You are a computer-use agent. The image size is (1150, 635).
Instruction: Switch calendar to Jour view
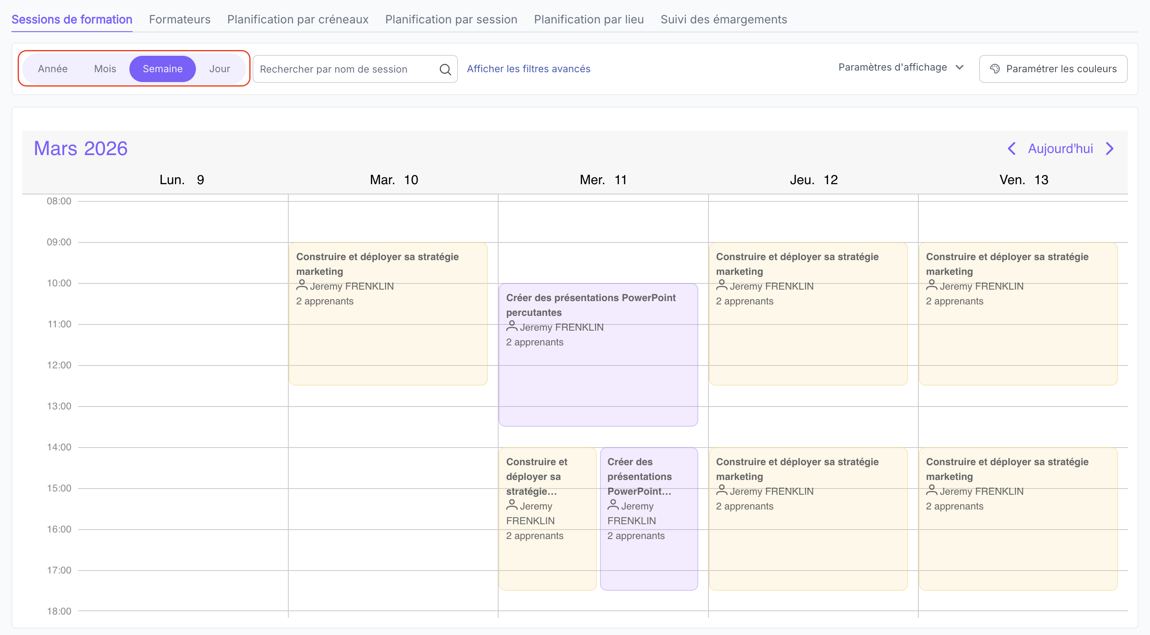pyautogui.click(x=220, y=69)
